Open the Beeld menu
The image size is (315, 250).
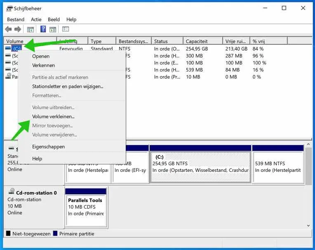coord(54,19)
